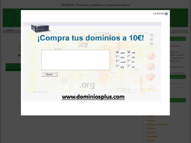The image size is (191, 143).
Task: Tick the .la domain checkbox
Action: (129, 61)
